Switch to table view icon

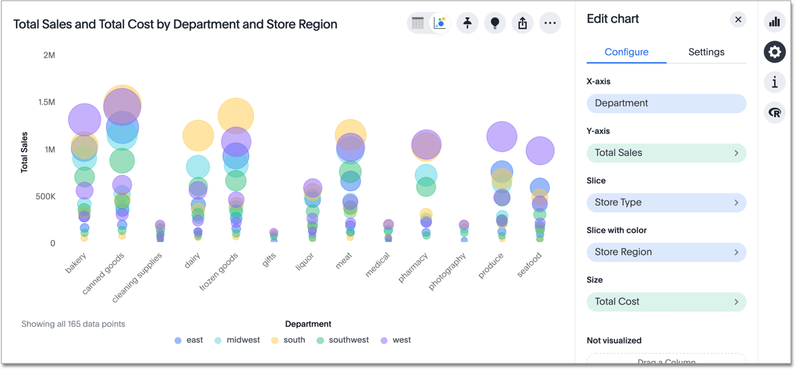pos(418,23)
